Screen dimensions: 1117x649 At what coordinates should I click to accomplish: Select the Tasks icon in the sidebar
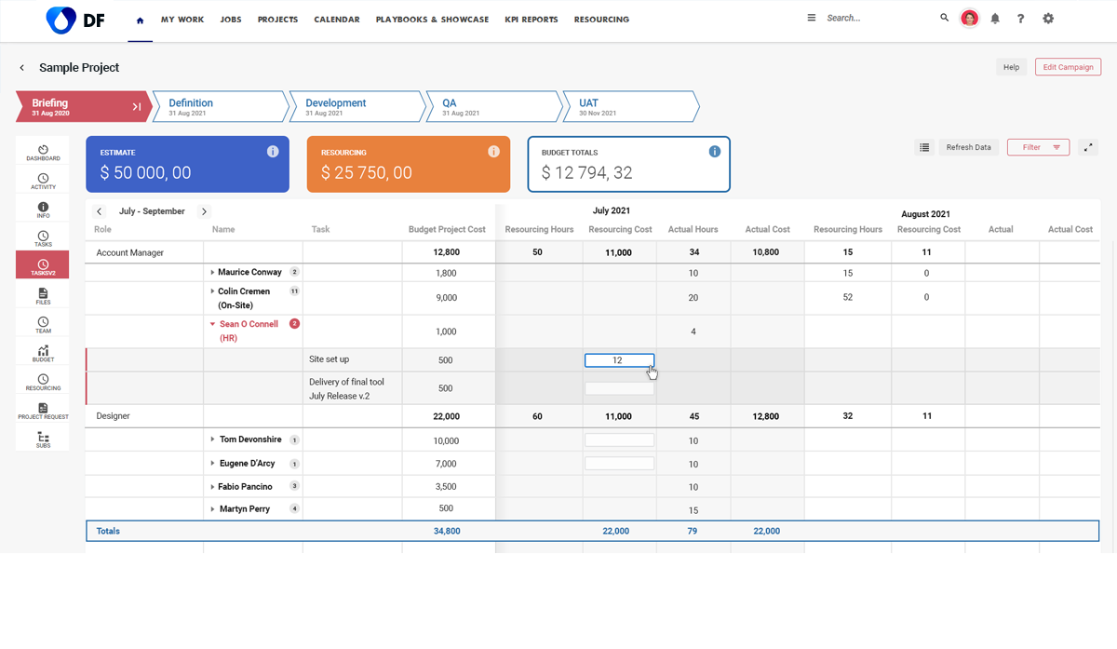[42, 237]
